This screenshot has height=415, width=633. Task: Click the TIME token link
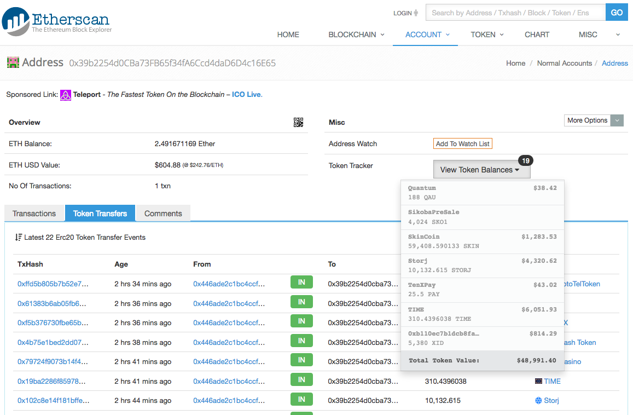click(552, 381)
